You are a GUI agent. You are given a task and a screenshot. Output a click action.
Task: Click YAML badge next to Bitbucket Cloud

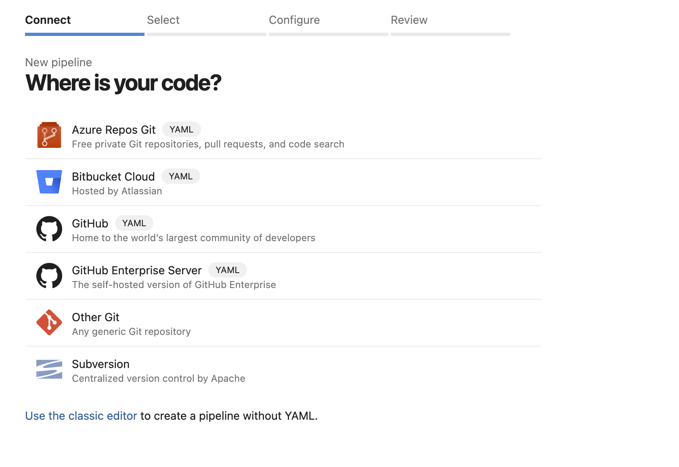pyautogui.click(x=180, y=176)
